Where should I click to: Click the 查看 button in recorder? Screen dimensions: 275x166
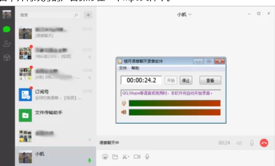(210, 80)
